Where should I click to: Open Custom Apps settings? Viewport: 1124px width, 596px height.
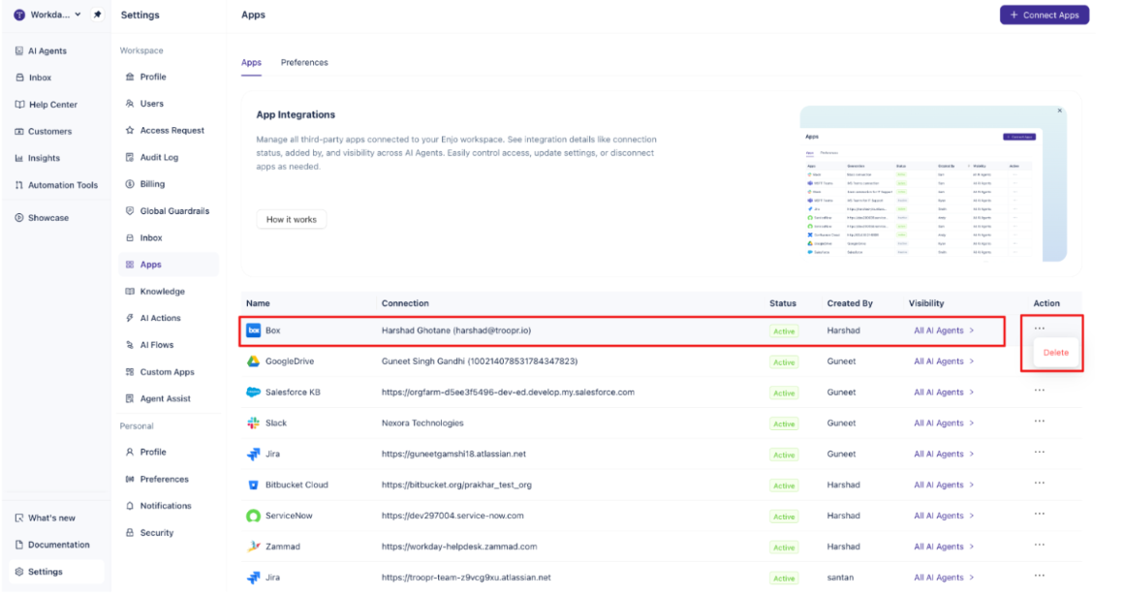tap(160, 372)
